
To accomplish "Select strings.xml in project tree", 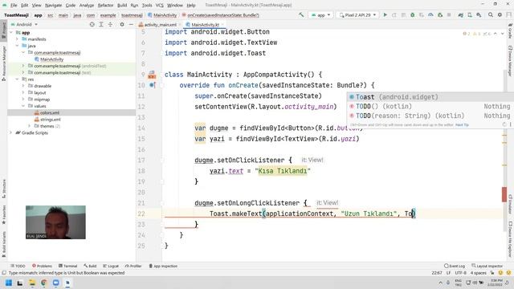I will click(x=47, y=120).
